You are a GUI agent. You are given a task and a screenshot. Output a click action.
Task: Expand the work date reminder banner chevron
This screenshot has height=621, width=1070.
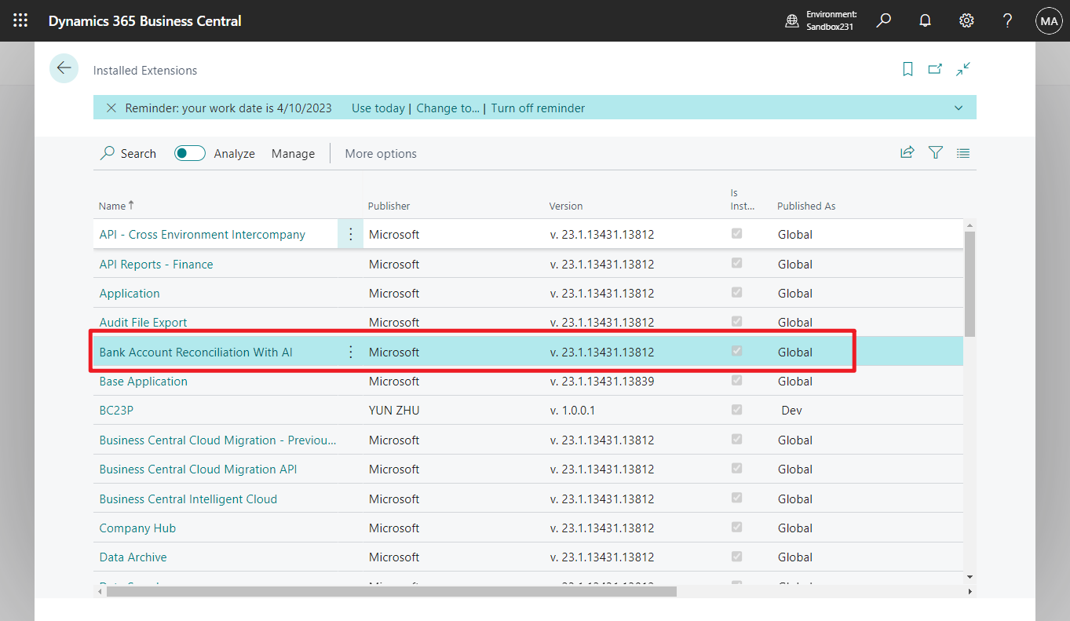(958, 108)
